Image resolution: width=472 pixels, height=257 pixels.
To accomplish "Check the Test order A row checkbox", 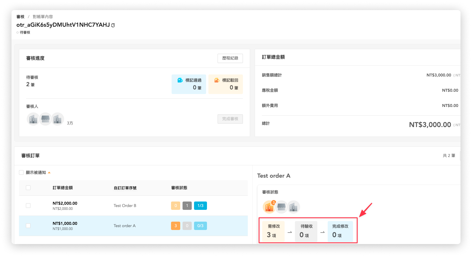I will pos(28,226).
